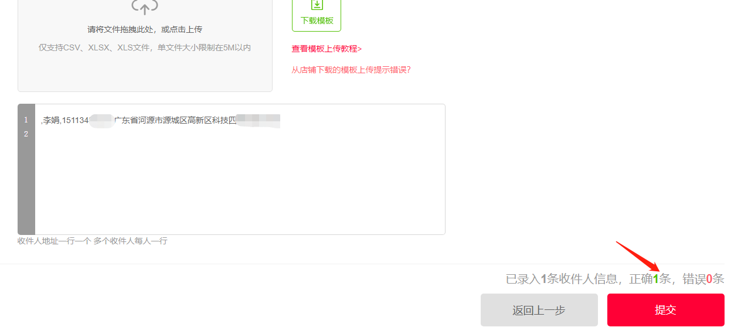Screen dimensions: 731x334
Task: Click the green correct count number
Action: click(656, 279)
